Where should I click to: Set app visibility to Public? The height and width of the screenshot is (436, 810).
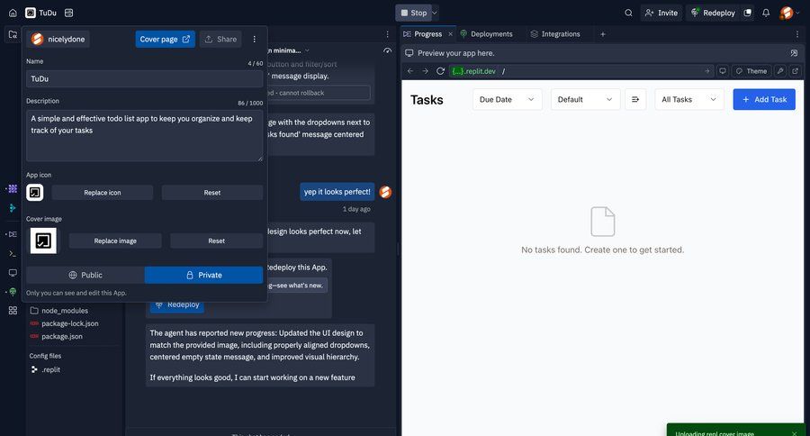pyautogui.click(x=85, y=275)
